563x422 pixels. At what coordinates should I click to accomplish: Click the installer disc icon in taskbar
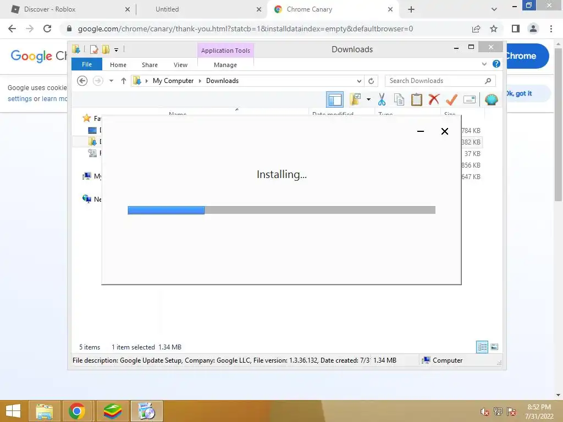click(146, 411)
